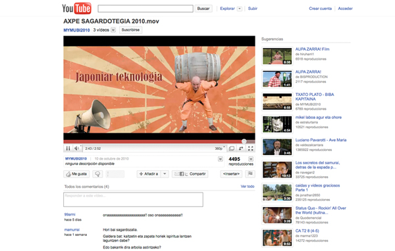The image size is (395, 251).
Task: Click Acceder to sign in
Action: (345, 9)
